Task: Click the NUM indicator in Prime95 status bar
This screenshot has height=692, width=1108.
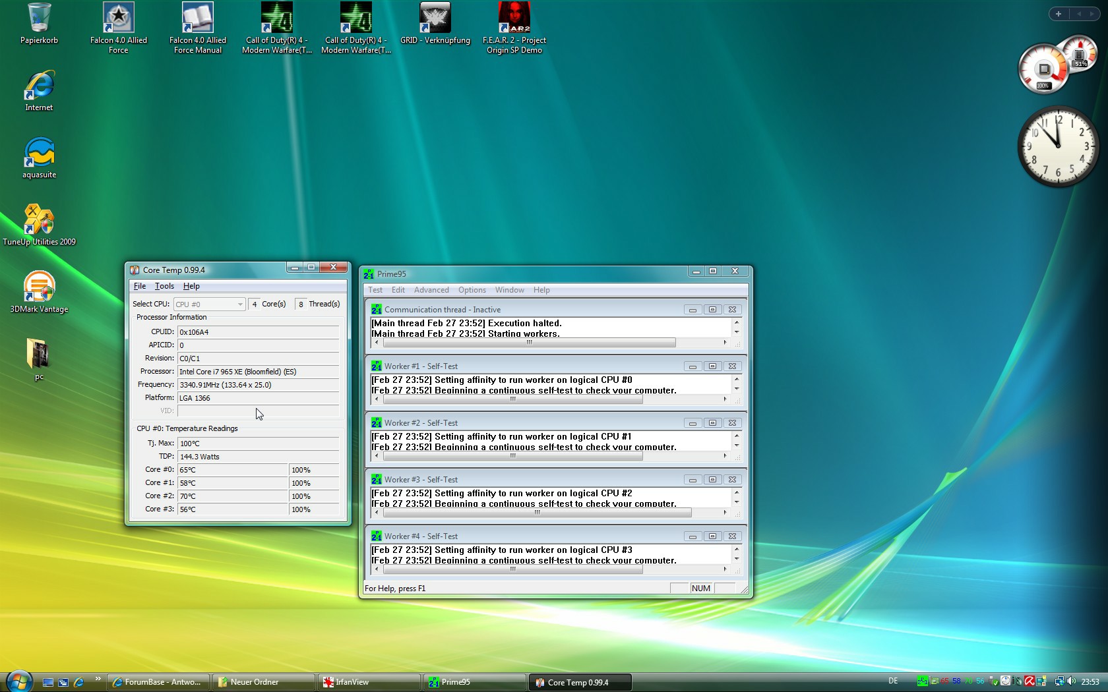Action: tap(701, 589)
